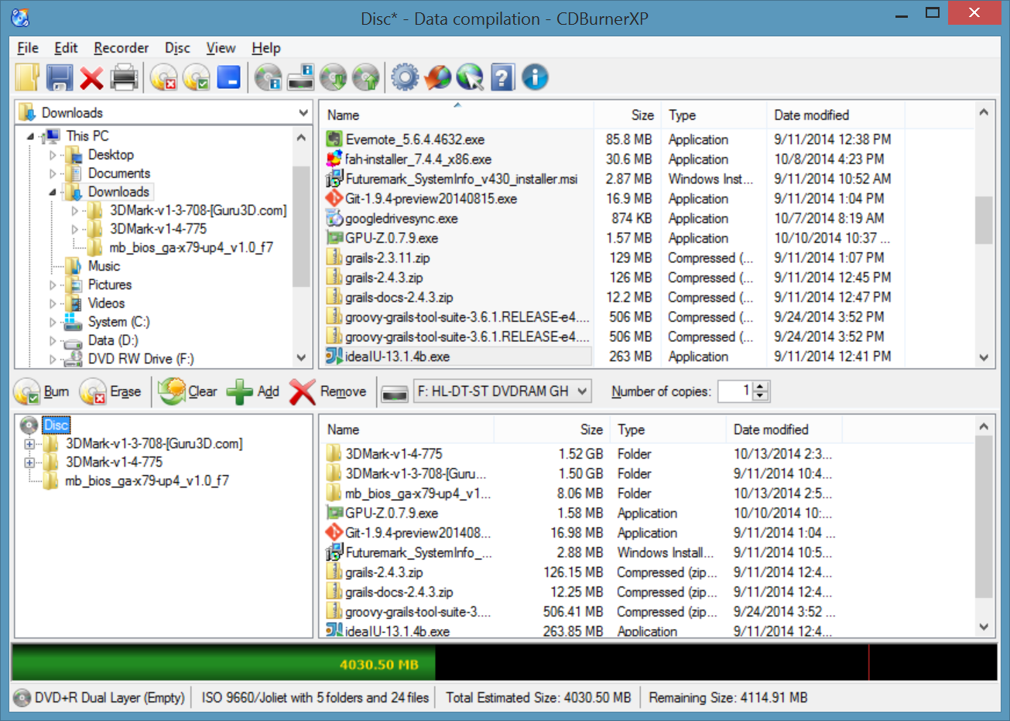Open disc information via disc-with-info icon

(x=268, y=77)
